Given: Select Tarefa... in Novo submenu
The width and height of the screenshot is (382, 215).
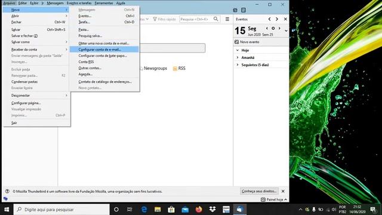Looking at the screenshot, I should point(104,22).
